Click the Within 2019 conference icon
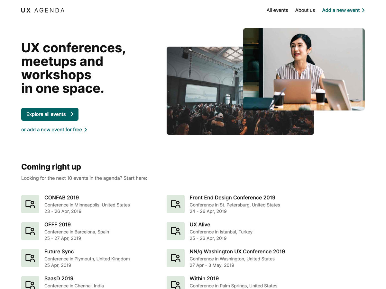386x289 pixels. pyautogui.click(x=176, y=283)
